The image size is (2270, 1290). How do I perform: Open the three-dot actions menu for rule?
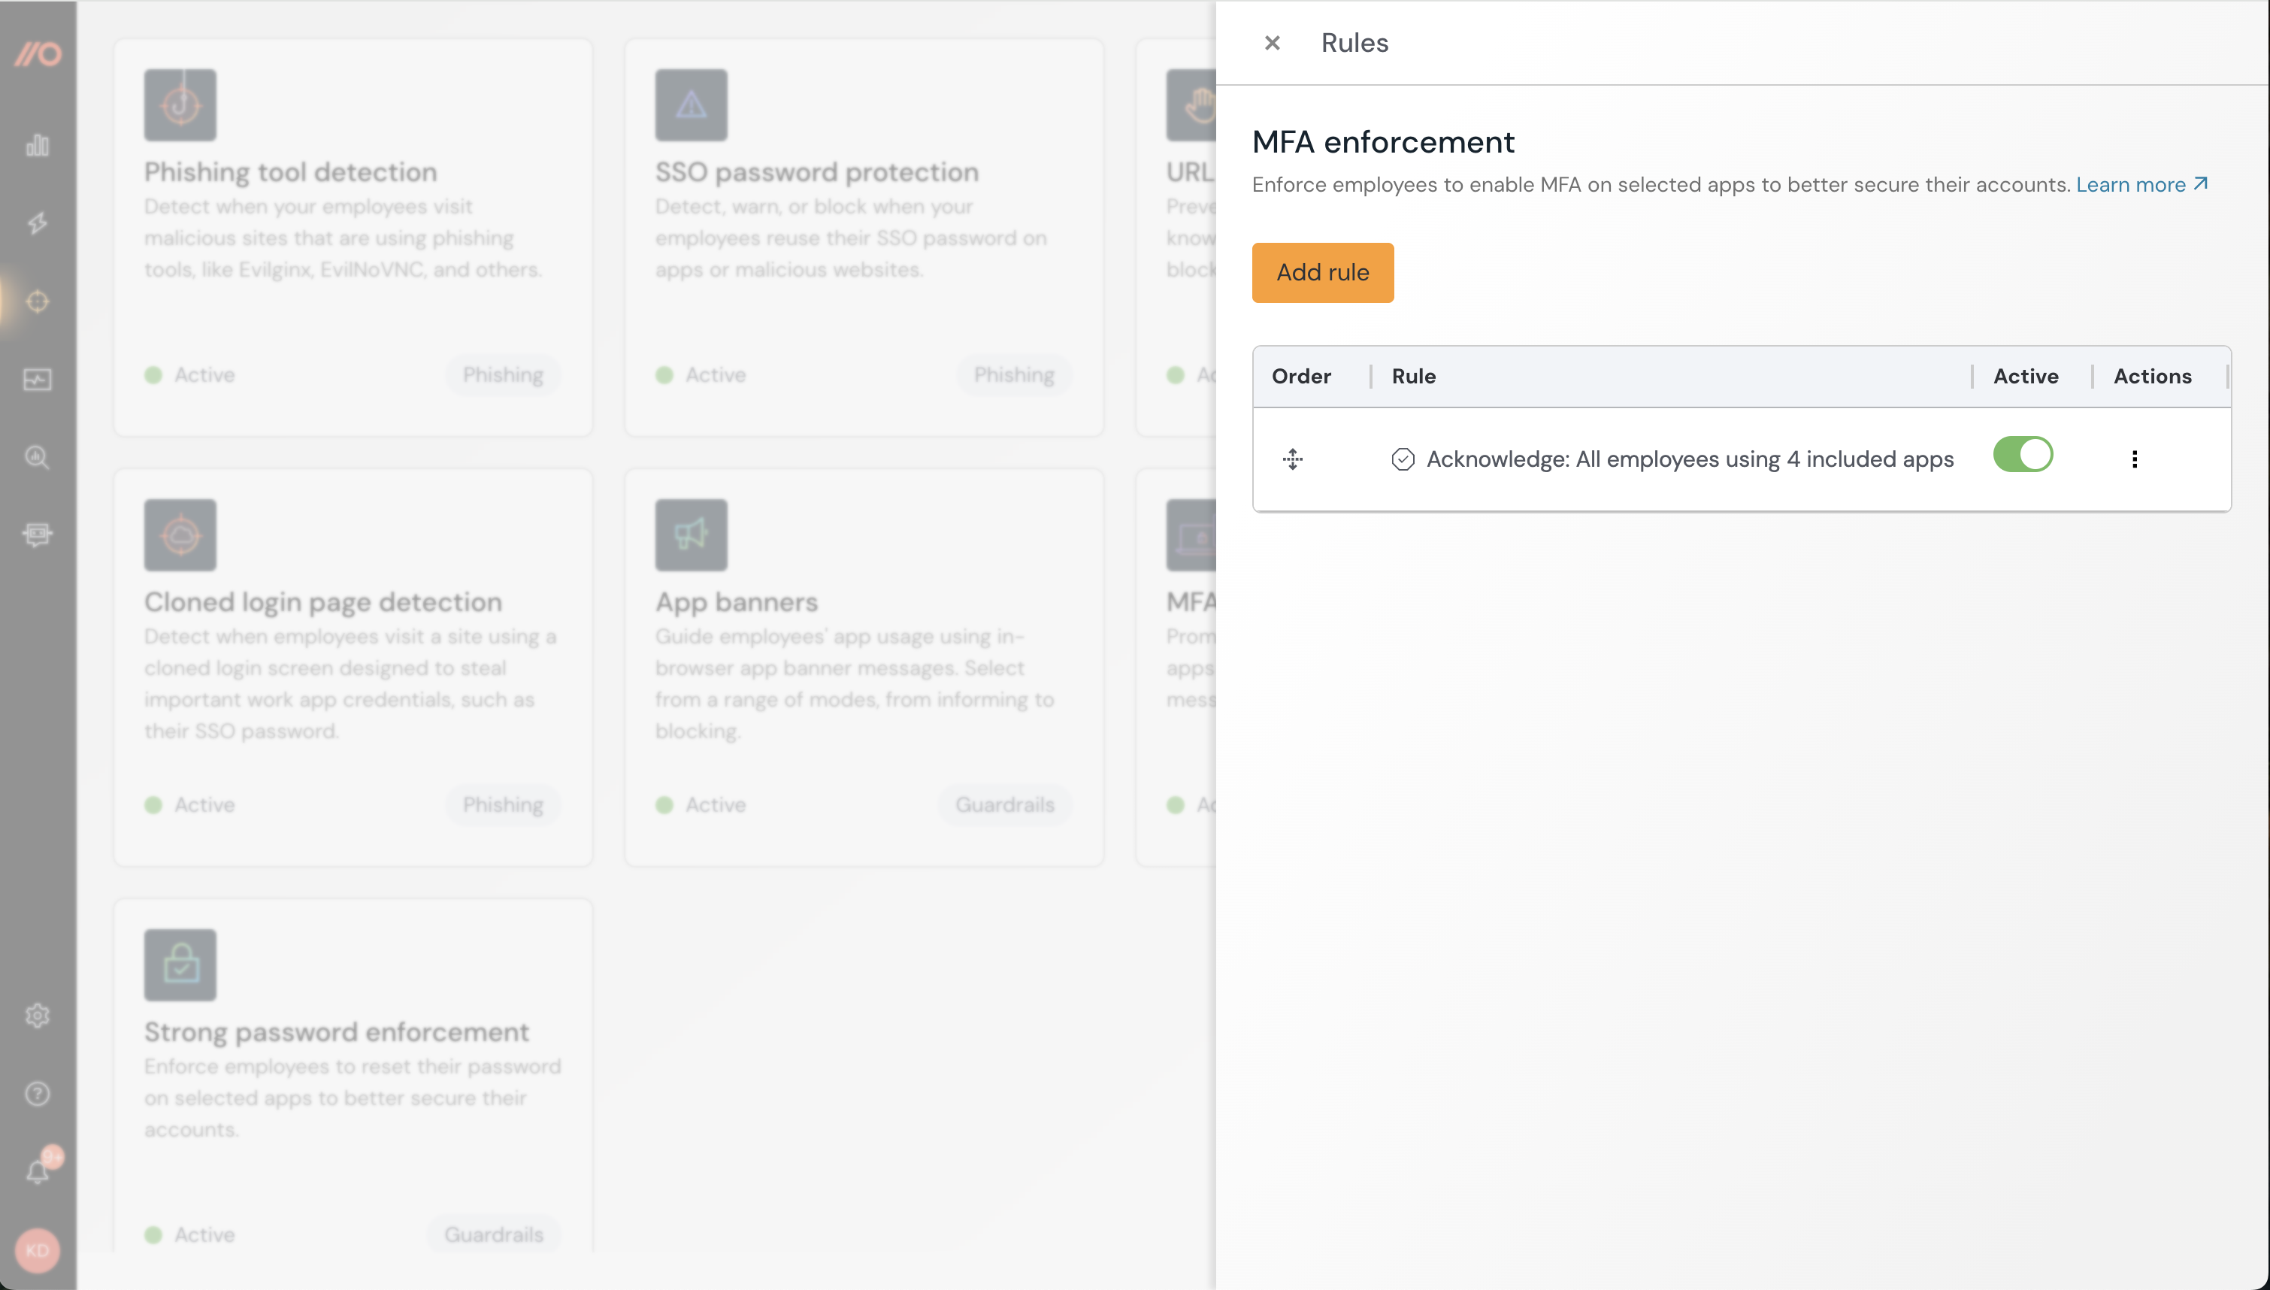[x=2135, y=459]
